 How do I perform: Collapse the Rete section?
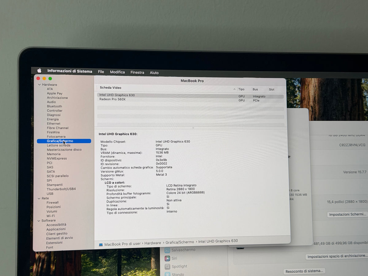click(39, 198)
